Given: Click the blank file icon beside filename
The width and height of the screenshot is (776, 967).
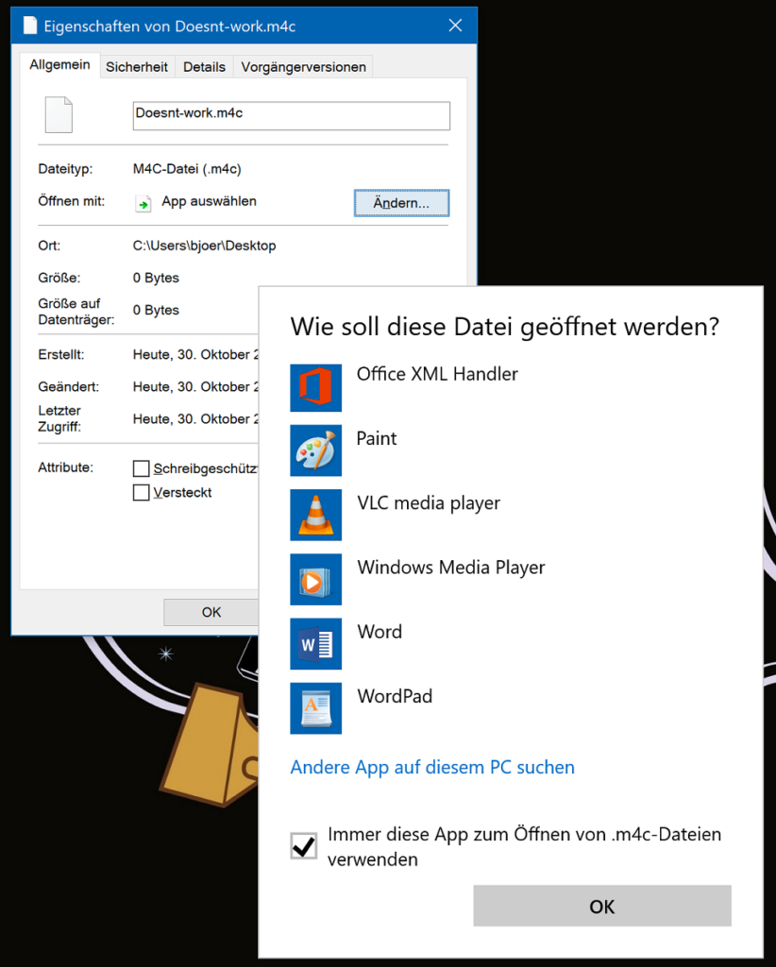Looking at the screenshot, I should coord(59,114).
